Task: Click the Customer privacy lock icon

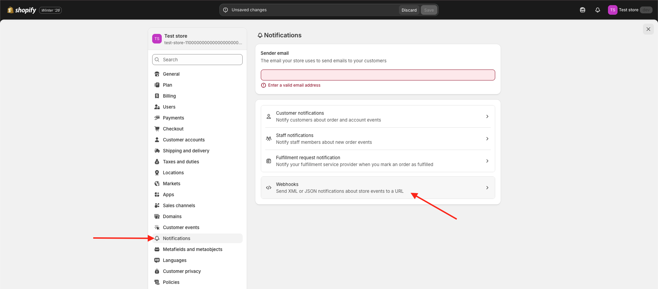Action: [x=157, y=271]
